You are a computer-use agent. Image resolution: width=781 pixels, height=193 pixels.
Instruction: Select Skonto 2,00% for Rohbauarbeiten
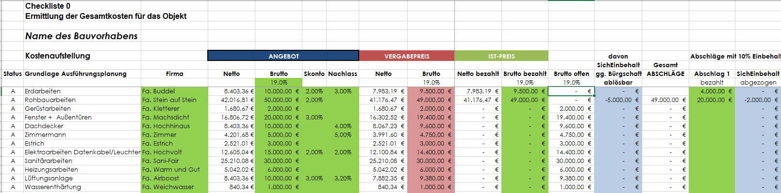pos(314,100)
